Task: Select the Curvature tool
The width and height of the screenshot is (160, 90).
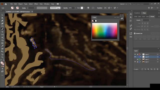Action: click(x=2, y=23)
